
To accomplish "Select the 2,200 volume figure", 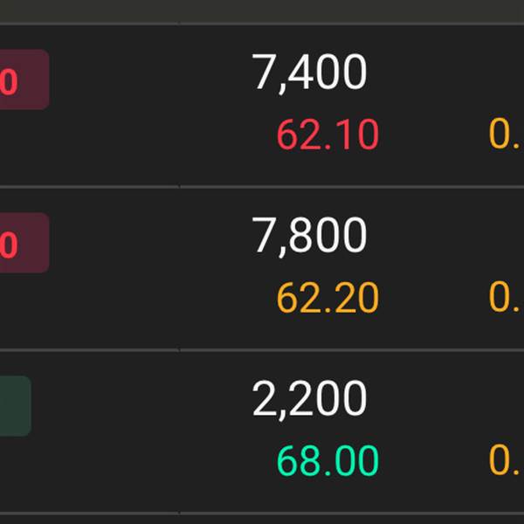I will (309, 400).
